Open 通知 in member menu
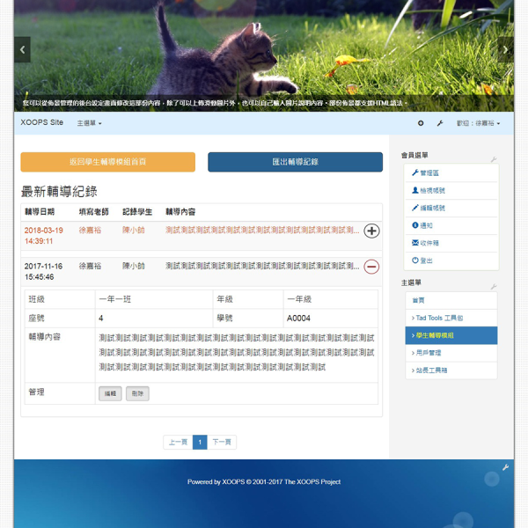This screenshot has width=528, height=528. 451,225
